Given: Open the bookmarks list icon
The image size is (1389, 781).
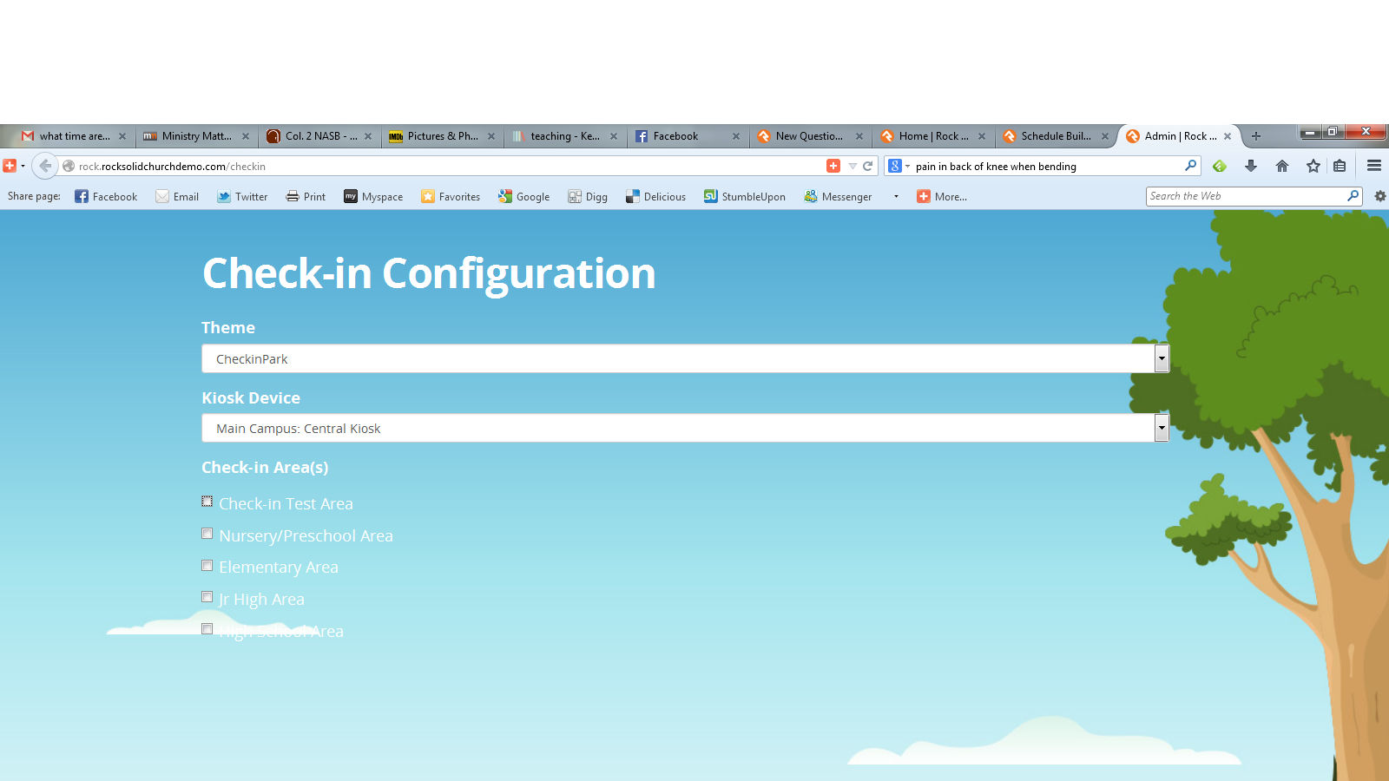Looking at the screenshot, I should 1340,166.
